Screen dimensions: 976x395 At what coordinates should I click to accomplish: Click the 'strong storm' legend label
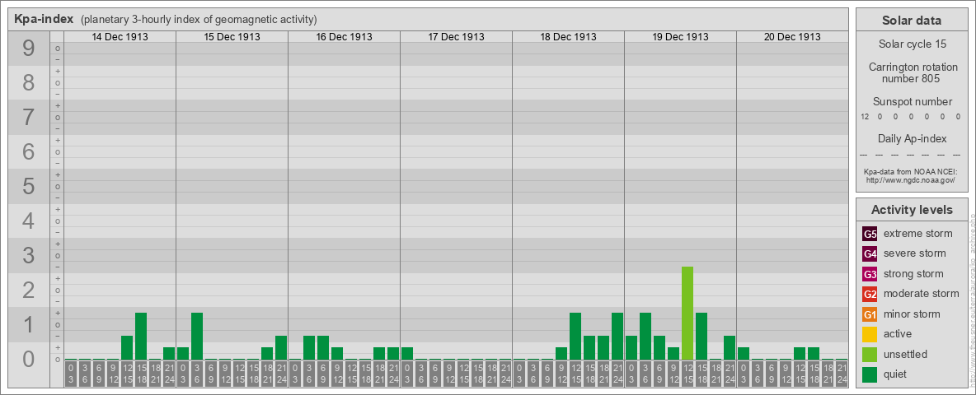[x=913, y=273]
